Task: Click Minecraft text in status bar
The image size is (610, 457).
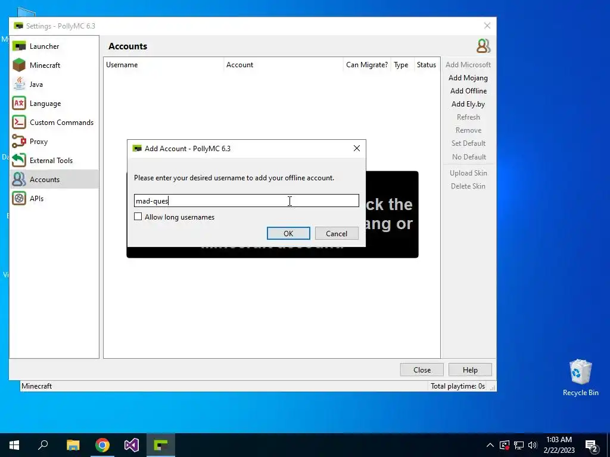Action: tap(36, 386)
